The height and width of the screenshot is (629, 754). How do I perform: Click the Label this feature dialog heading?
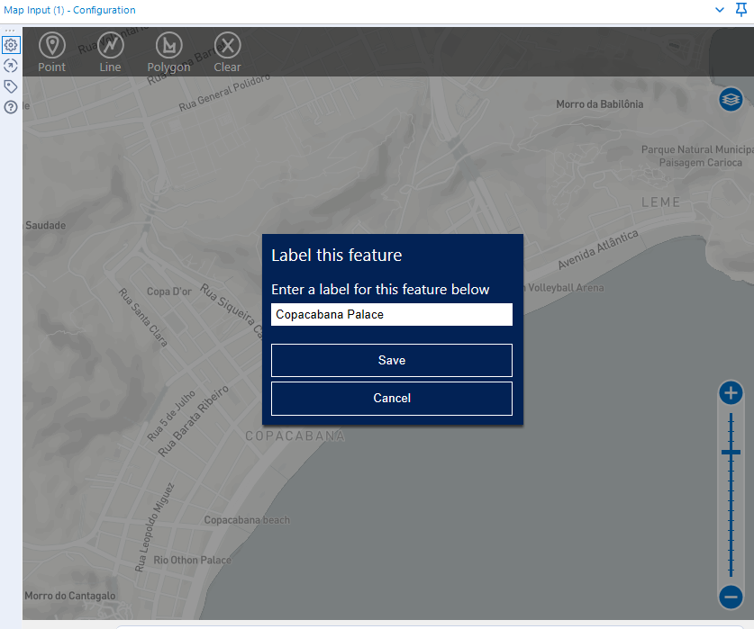click(337, 256)
